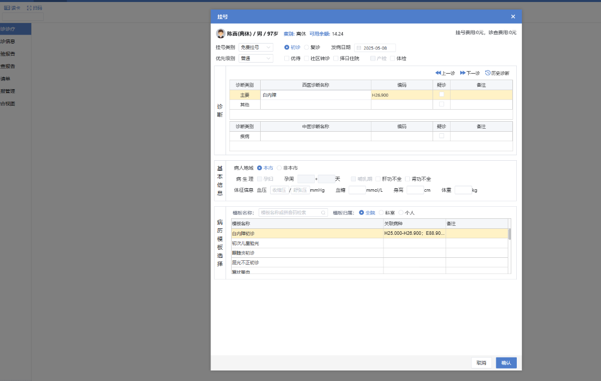Click the 上一诊 previous diagnosis arrow icon

point(438,73)
